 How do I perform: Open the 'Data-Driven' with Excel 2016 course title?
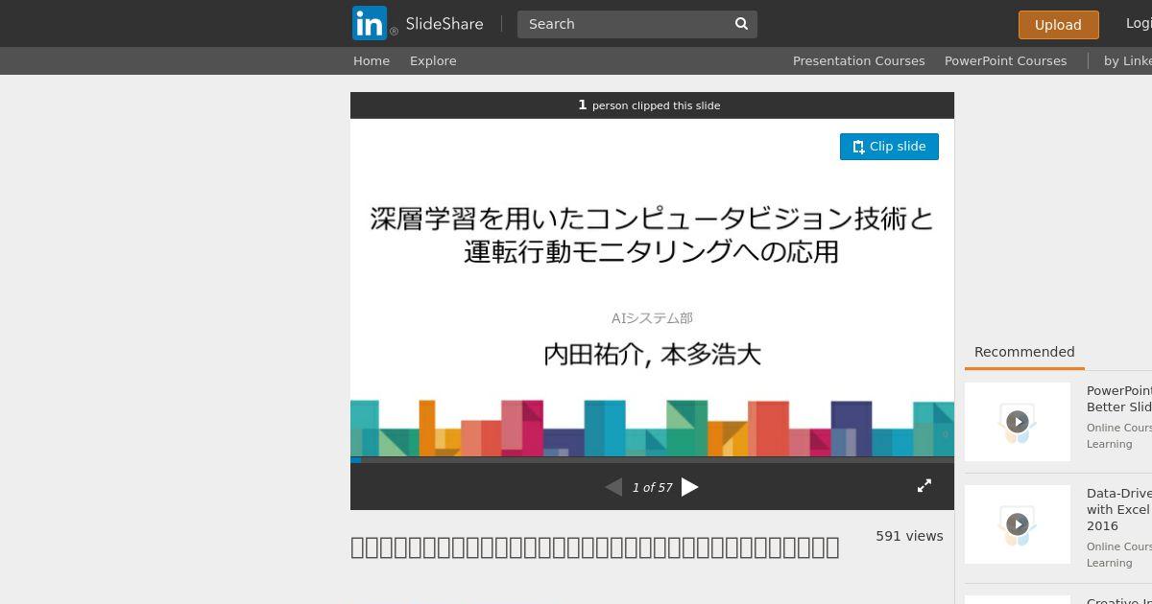(1119, 509)
